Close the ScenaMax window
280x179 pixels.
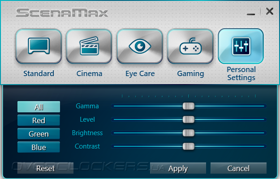[x=270, y=11]
